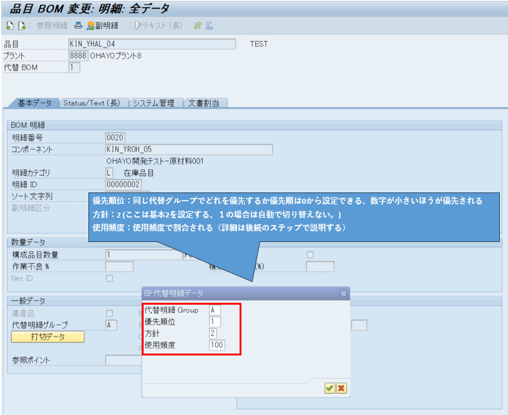Screen dimensions: 508x415
Task: Click the blue hierarchy icon in toolbar
Action: 209,26
